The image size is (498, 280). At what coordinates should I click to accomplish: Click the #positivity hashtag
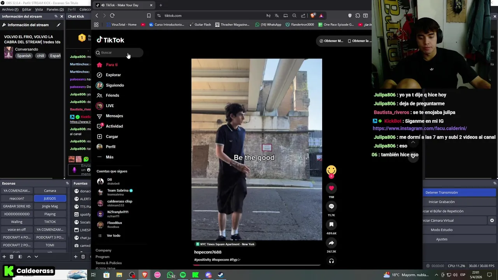[202, 260]
